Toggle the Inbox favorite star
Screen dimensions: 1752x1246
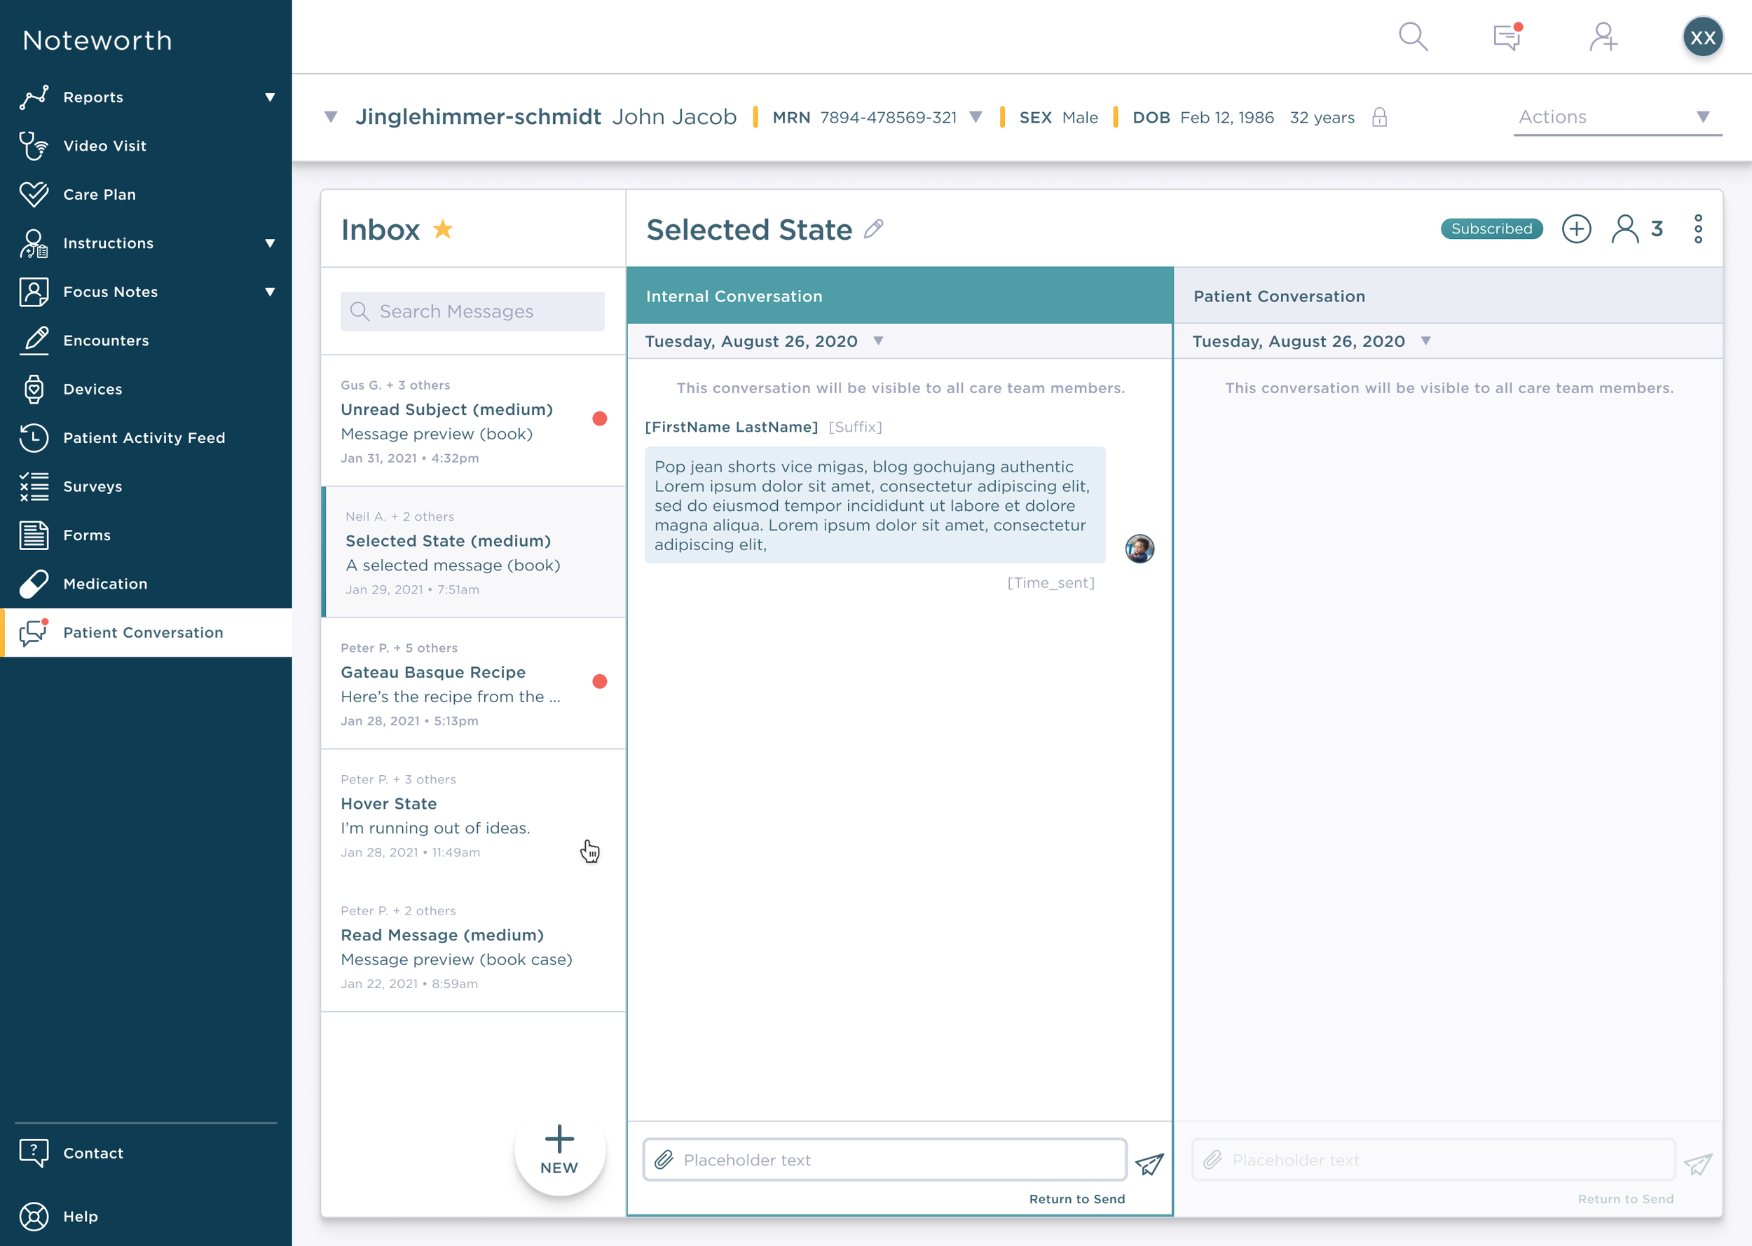point(444,228)
